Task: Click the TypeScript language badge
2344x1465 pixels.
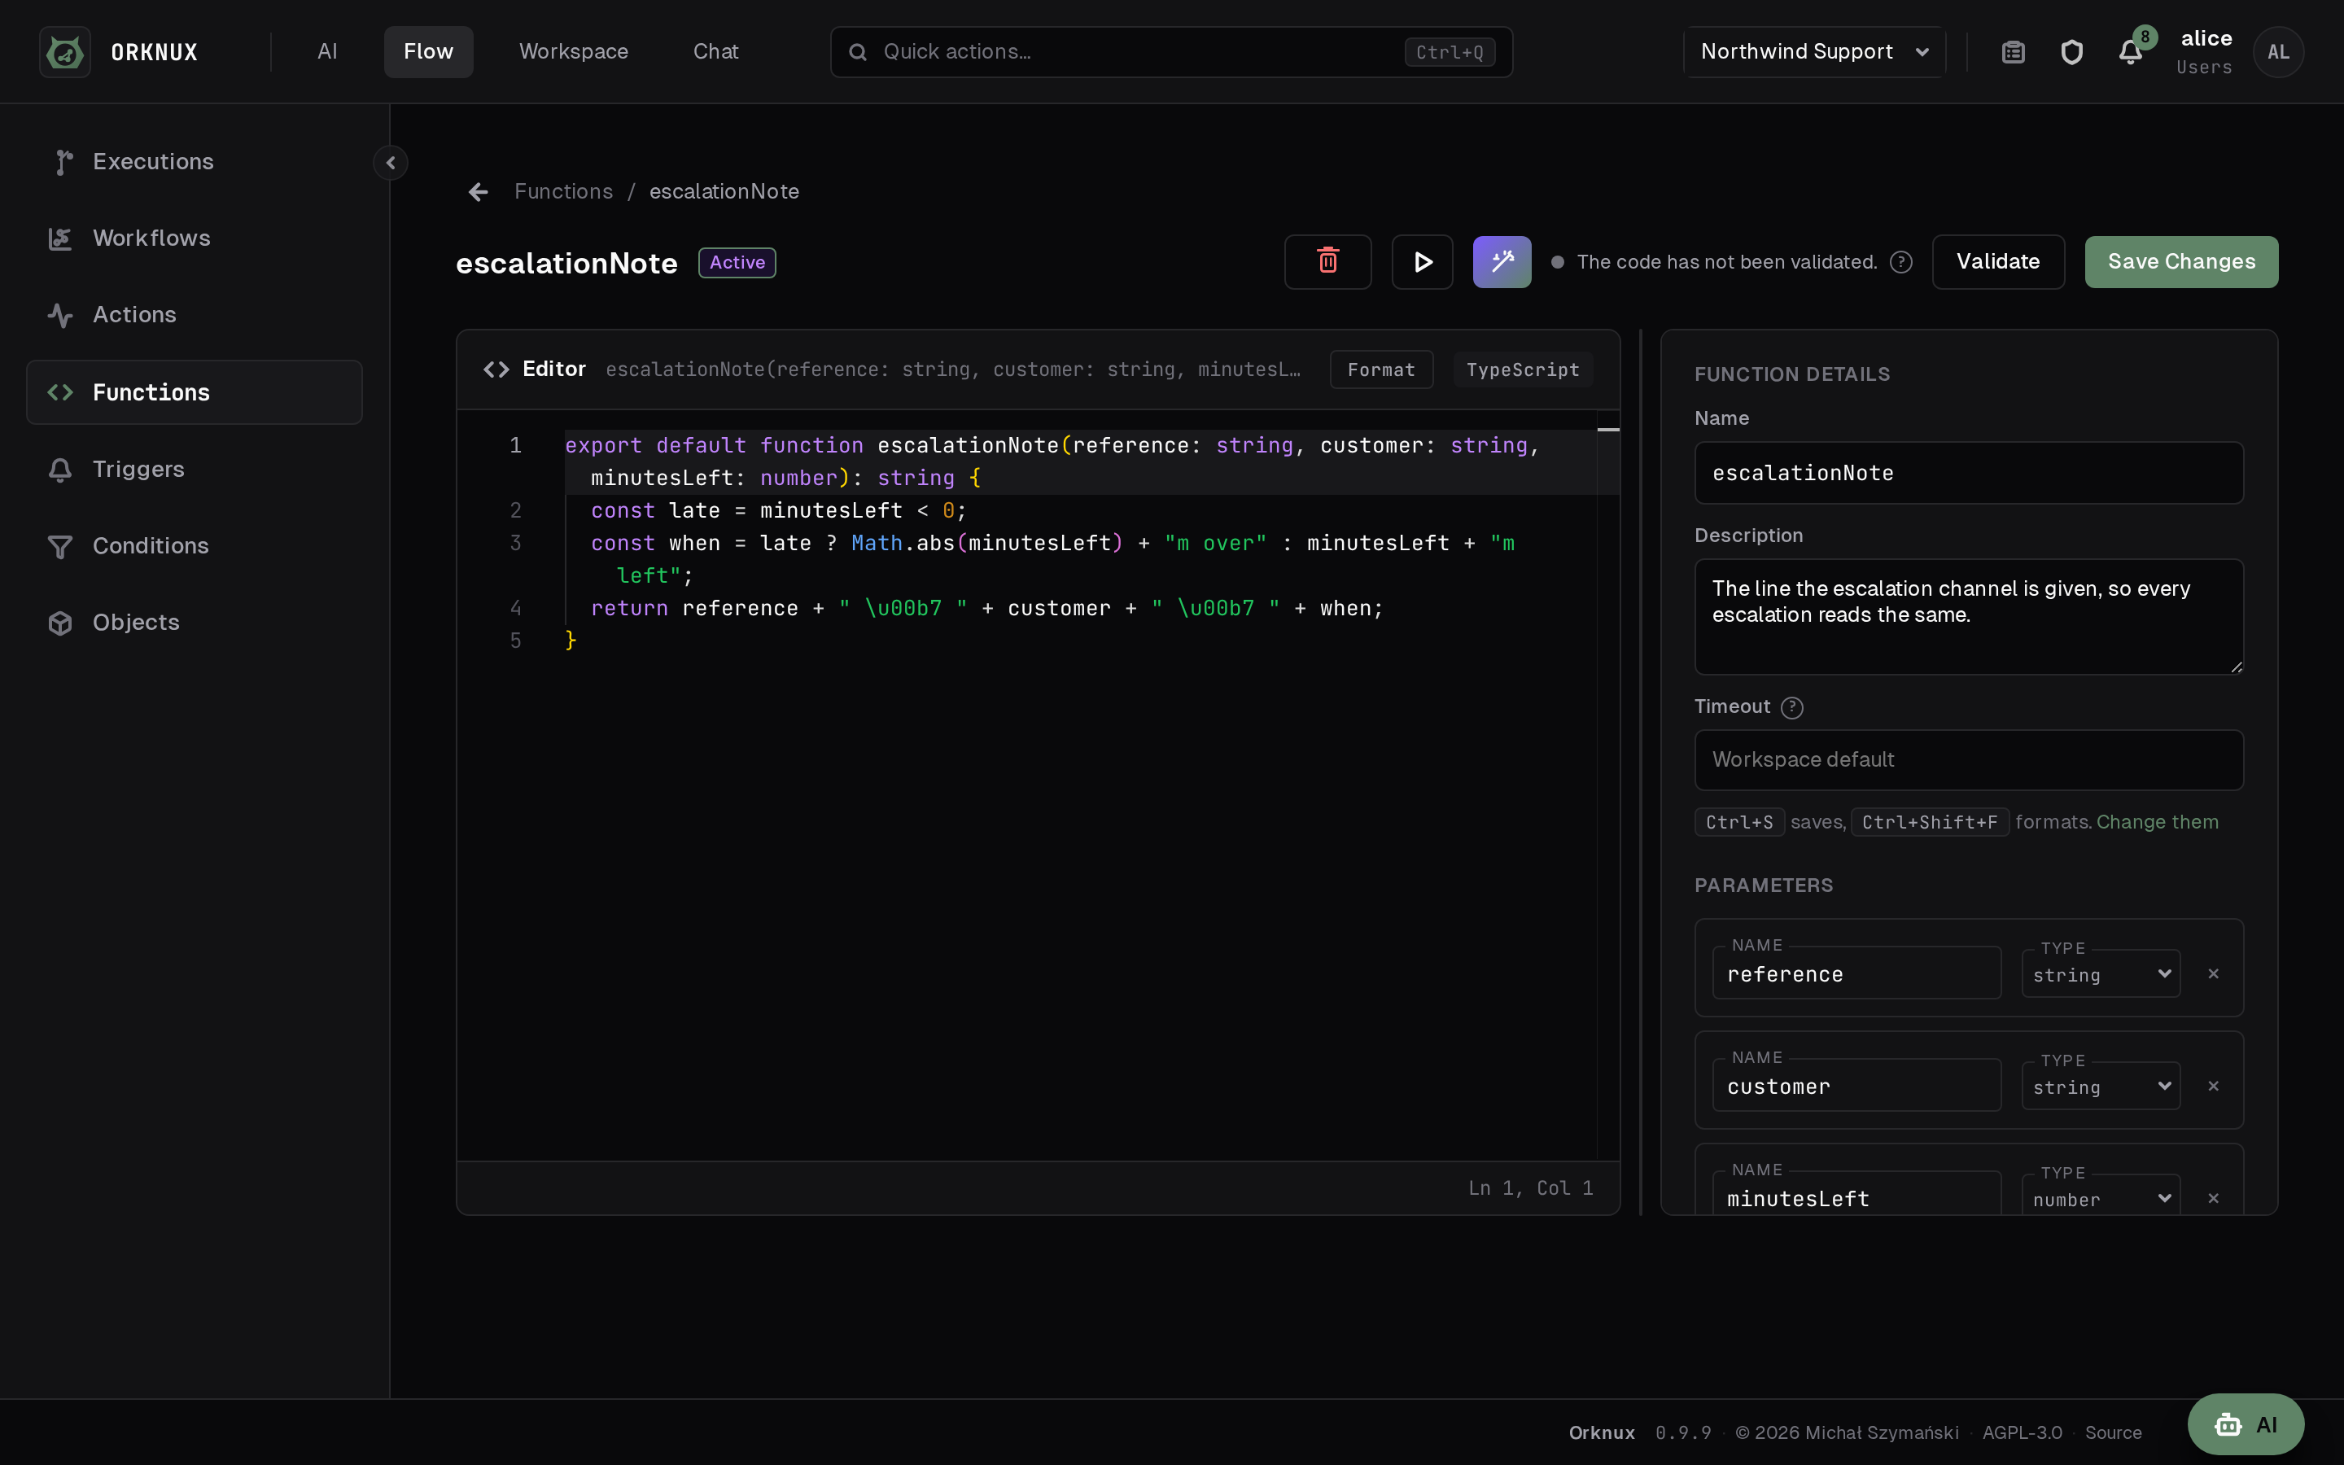Action: (1523, 370)
